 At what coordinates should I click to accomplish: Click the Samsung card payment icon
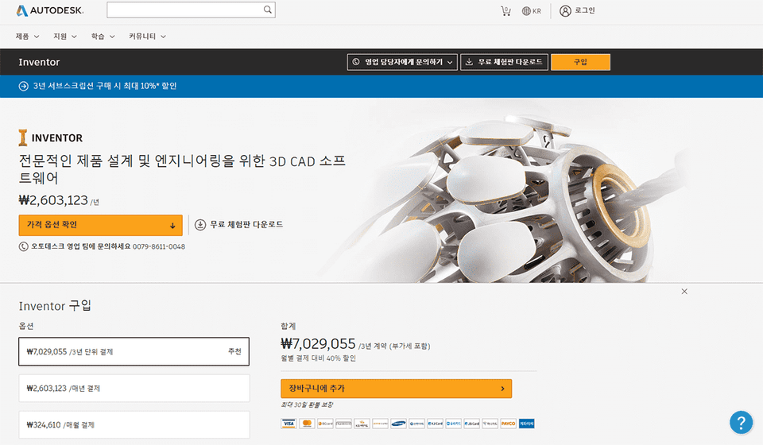398,424
